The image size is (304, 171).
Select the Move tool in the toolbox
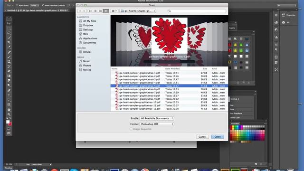[9, 23]
